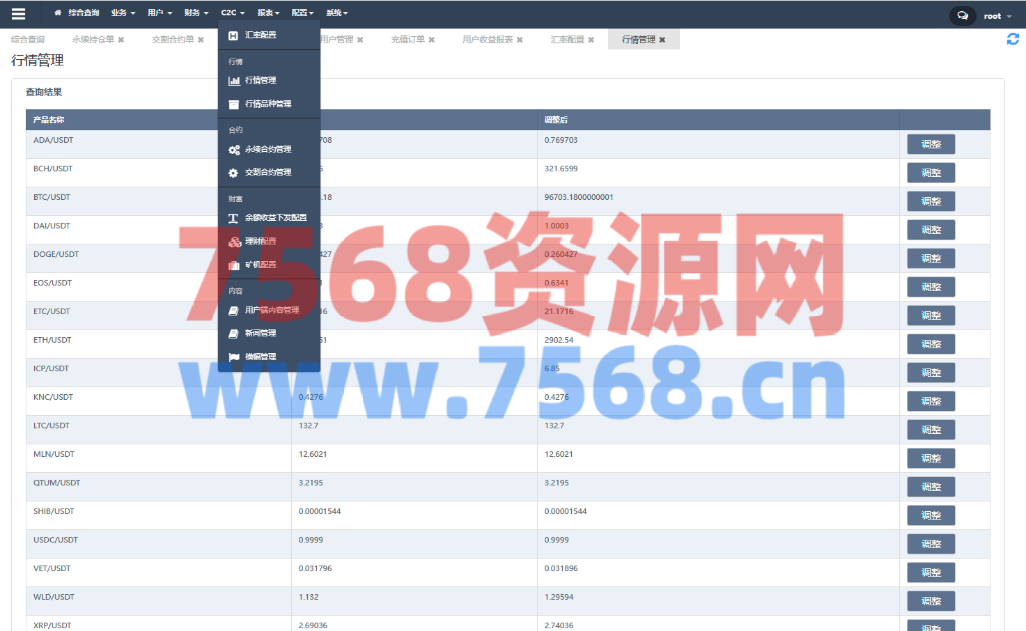This screenshot has height=631, width=1026.
Task: Go to 综合查询 home link in navbar
Action: [77, 13]
